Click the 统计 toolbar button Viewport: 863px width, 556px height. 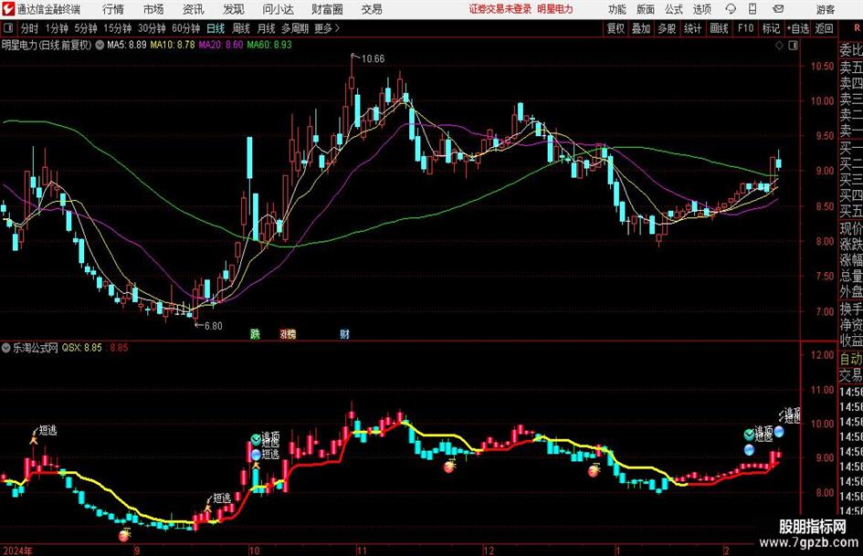coord(692,28)
